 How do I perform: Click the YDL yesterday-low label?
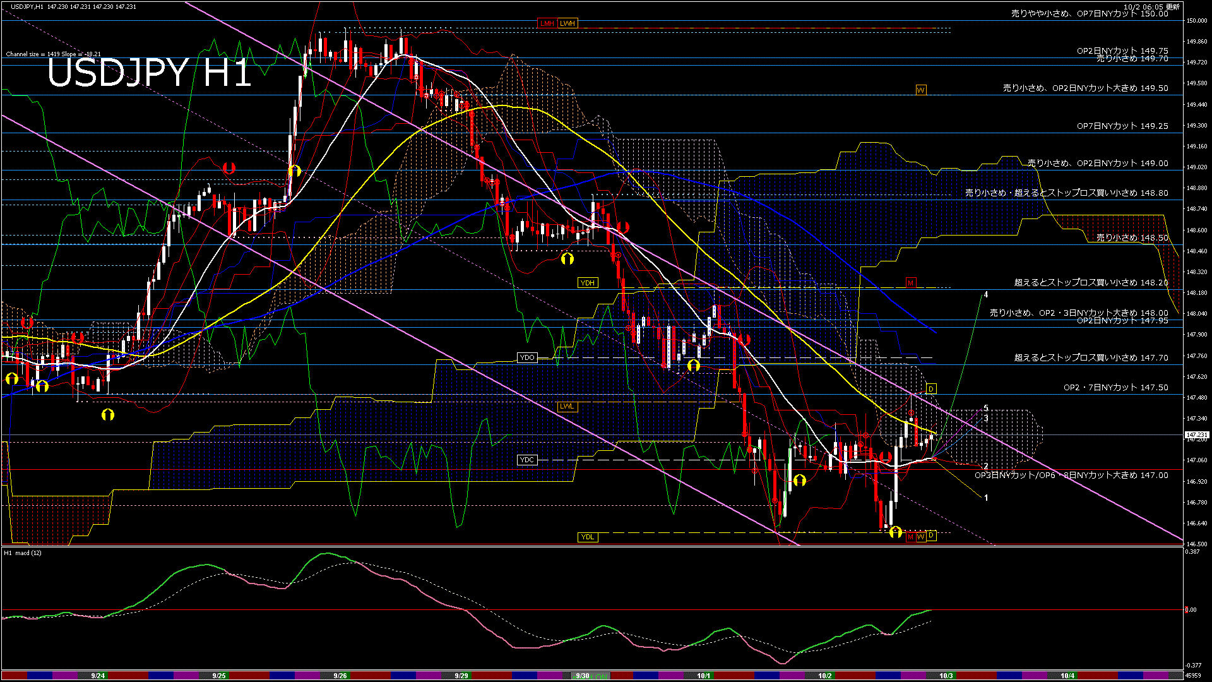587,537
